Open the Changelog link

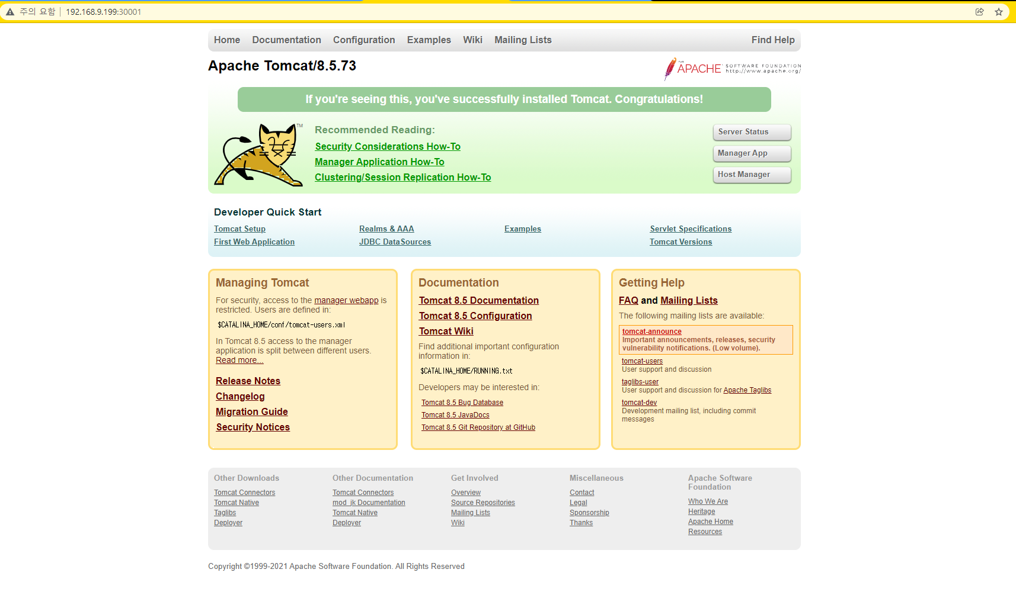(240, 397)
